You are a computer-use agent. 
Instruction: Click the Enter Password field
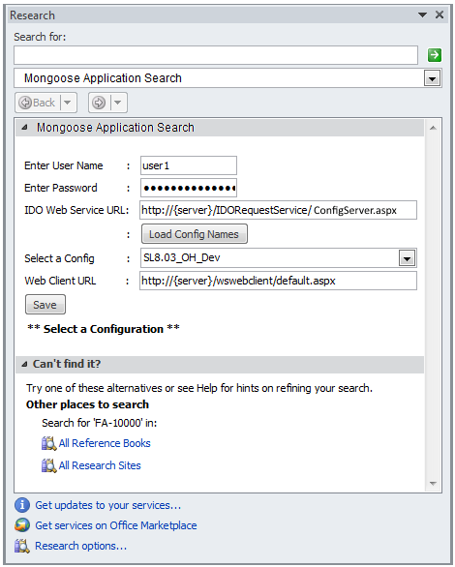point(189,188)
